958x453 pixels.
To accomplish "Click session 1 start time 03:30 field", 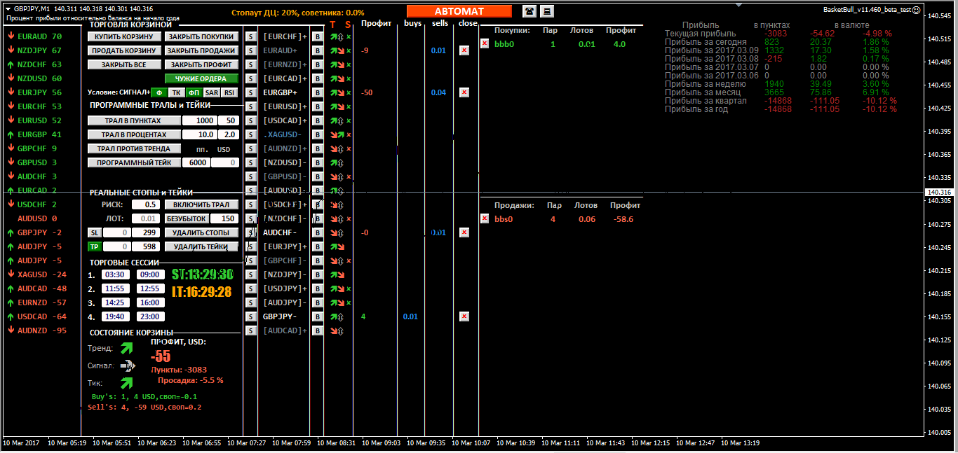I will tap(114, 274).
